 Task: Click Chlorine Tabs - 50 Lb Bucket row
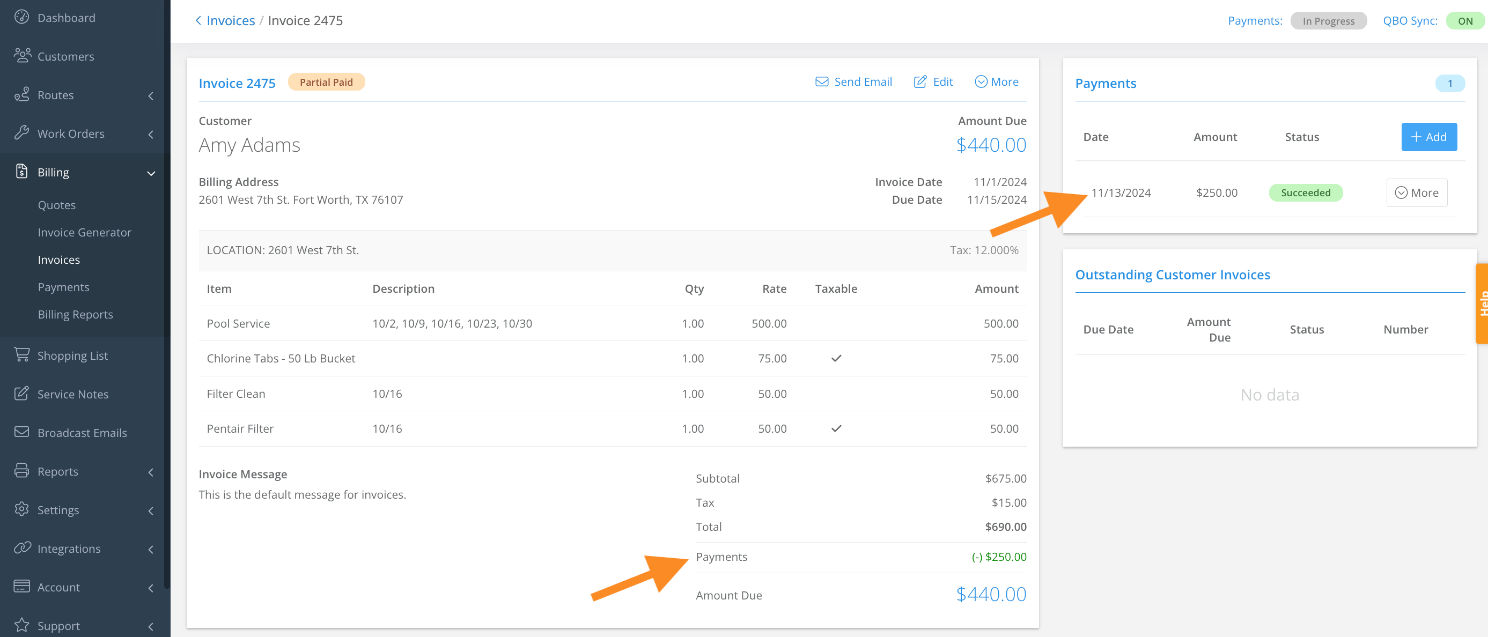pos(612,359)
